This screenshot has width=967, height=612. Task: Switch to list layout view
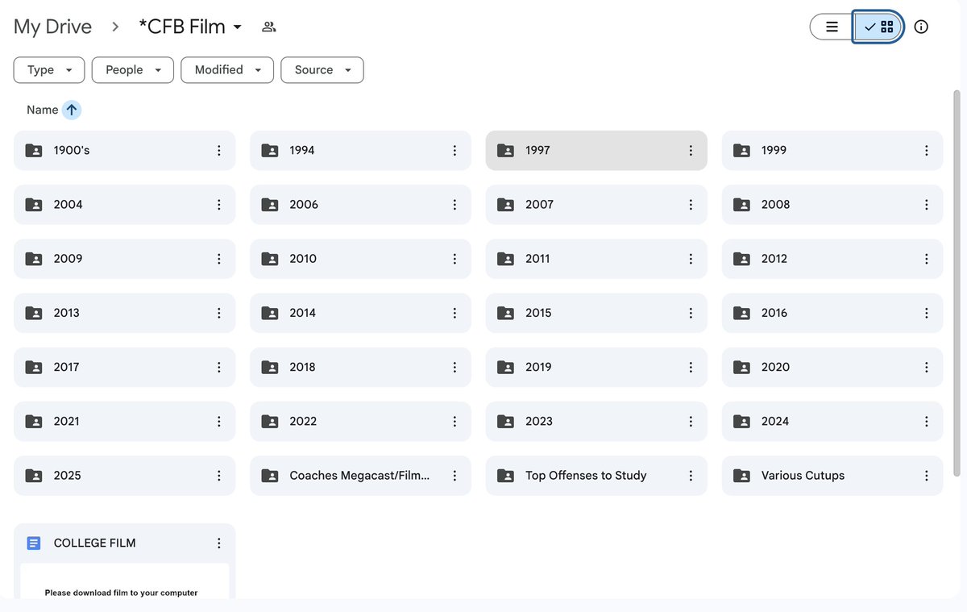tap(832, 27)
